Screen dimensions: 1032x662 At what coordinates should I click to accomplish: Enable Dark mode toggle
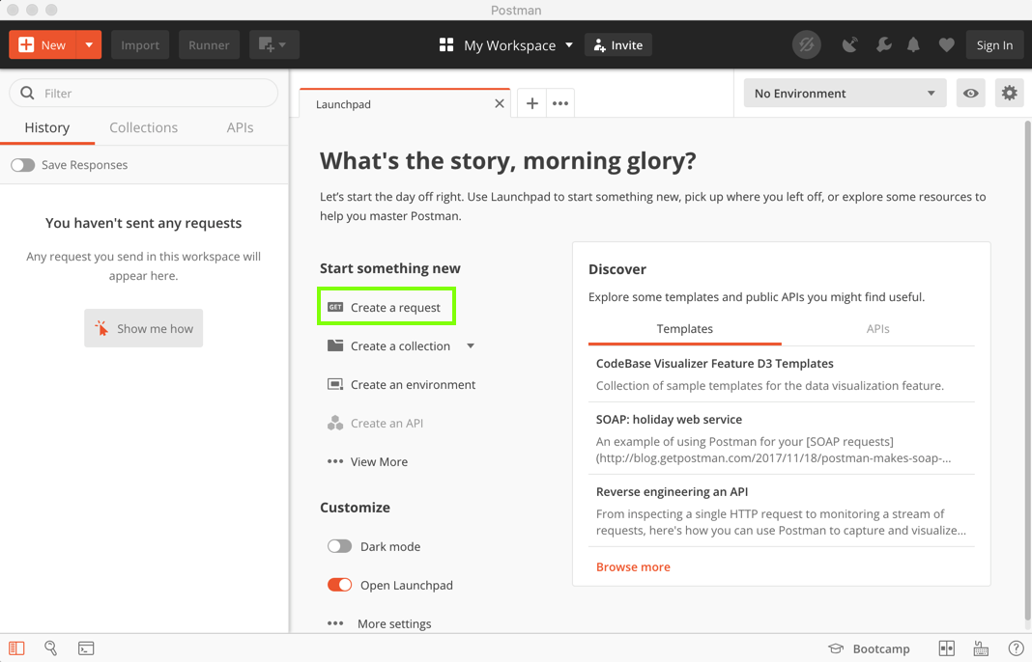coord(339,546)
